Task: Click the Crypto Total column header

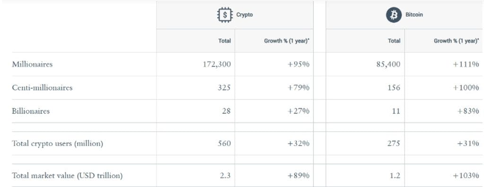Action: pyautogui.click(x=225, y=41)
